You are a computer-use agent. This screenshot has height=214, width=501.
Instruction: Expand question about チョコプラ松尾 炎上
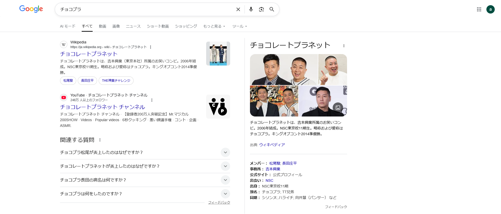pos(225,152)
